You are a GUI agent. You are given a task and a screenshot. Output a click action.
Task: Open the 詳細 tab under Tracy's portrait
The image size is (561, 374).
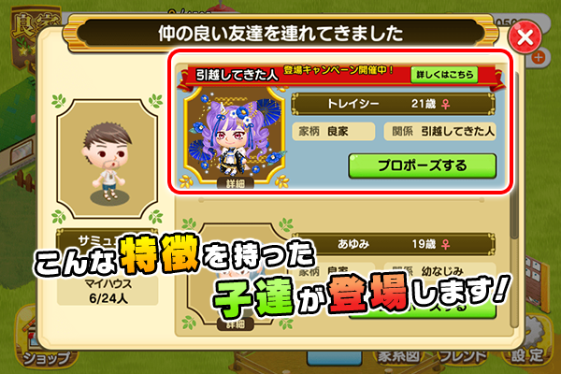click(235, 183)
